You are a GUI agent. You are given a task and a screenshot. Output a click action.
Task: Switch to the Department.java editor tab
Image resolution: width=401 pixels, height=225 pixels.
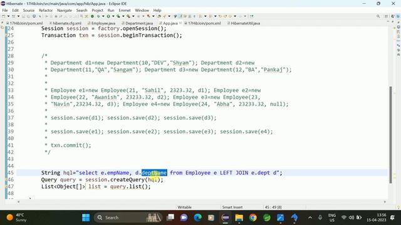point(138,23)
